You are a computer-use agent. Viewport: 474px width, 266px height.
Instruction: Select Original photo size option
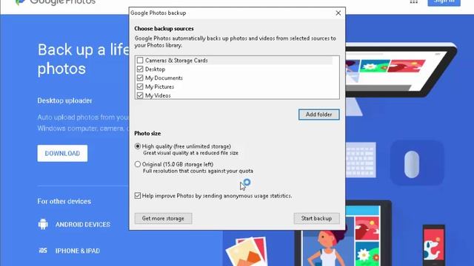[138, 164]
